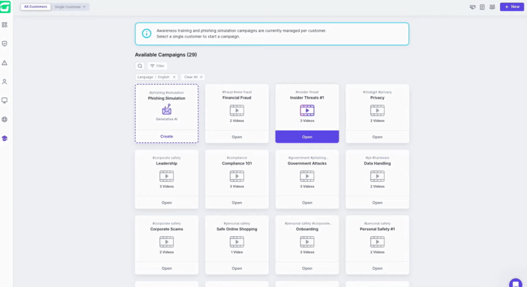Click the Corporate Scams video icon

pyautogui.click(x=167, y=242)
